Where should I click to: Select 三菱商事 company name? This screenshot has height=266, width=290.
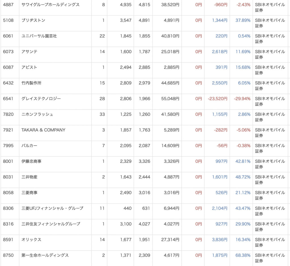[x=29, y=192]
